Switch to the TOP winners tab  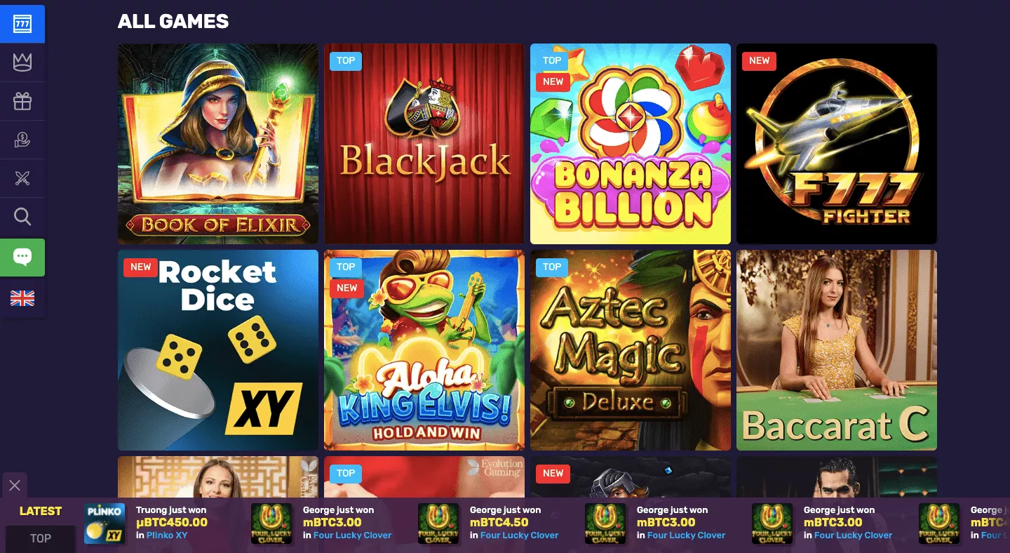pyautogui.click(x=40, y=538)
